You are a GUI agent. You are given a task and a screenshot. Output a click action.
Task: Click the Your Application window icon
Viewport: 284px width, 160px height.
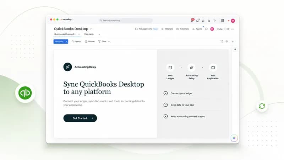(213, 68)
